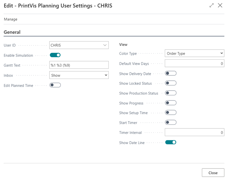Click the Default View Days field
This screenshot has width=227, height=179.
click(x=194, y=63)
